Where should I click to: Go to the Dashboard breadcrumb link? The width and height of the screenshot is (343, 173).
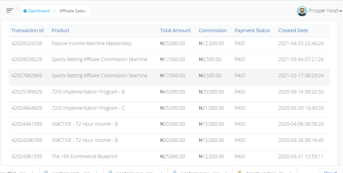point(39,11)
